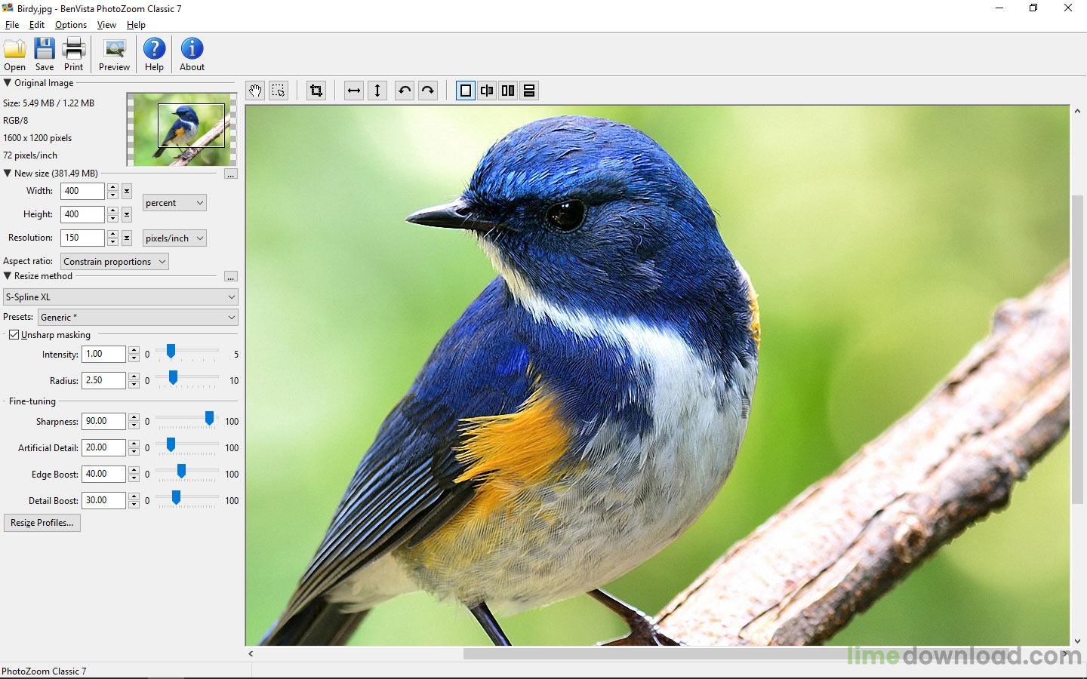Select the crop tool
Viewport: 1087px width, 679px height.
[316, 91]
